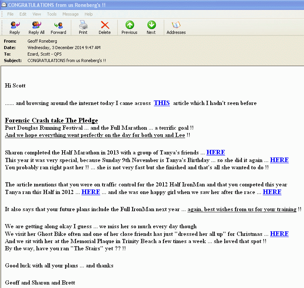Click the 'To:' header label

7,54
